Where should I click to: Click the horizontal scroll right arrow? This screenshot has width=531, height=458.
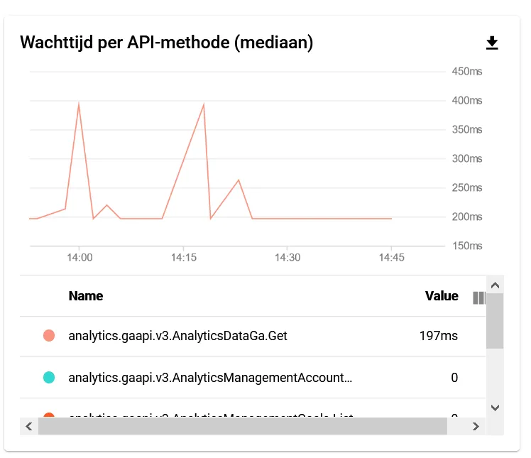[x=476, y=426]
